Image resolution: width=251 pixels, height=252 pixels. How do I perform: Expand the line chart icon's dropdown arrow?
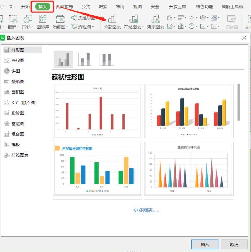coord(197,18)
